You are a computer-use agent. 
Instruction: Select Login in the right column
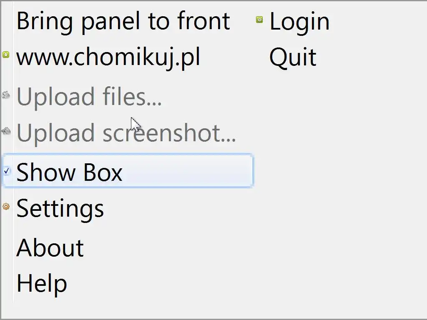tap(299, 22)
